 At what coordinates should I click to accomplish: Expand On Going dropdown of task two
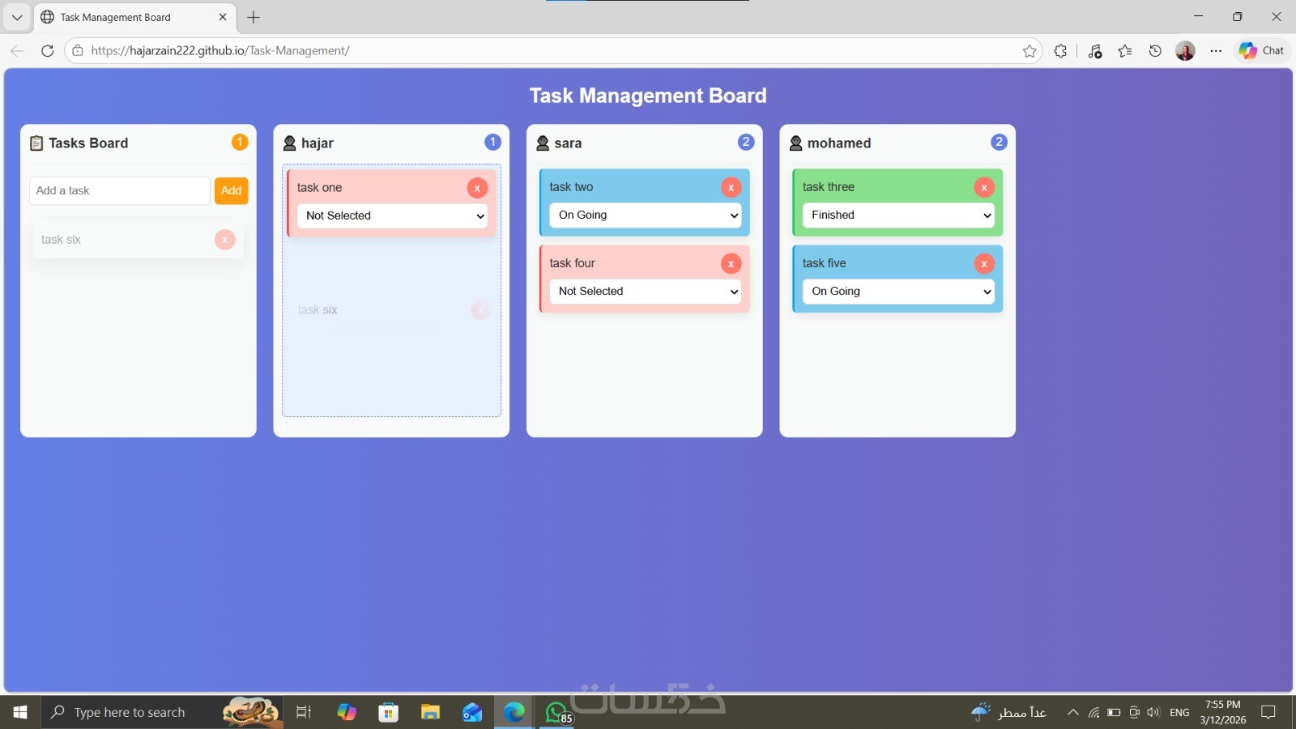646,215
